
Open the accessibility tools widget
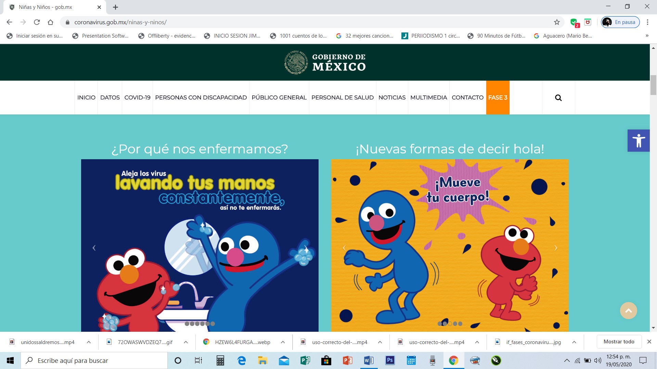point(639,140)
